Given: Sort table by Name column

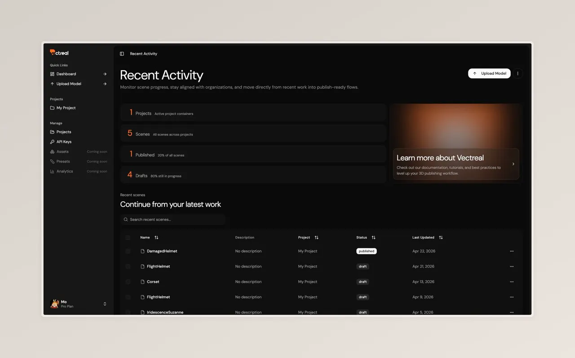Looking at the screenshot, I should click(149, 237).
